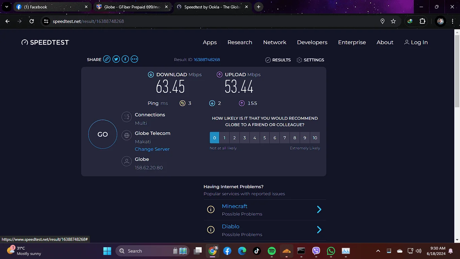The image size is (460, 259).
Task: Open Viber from the taskbar
Action: pos(316,251)
